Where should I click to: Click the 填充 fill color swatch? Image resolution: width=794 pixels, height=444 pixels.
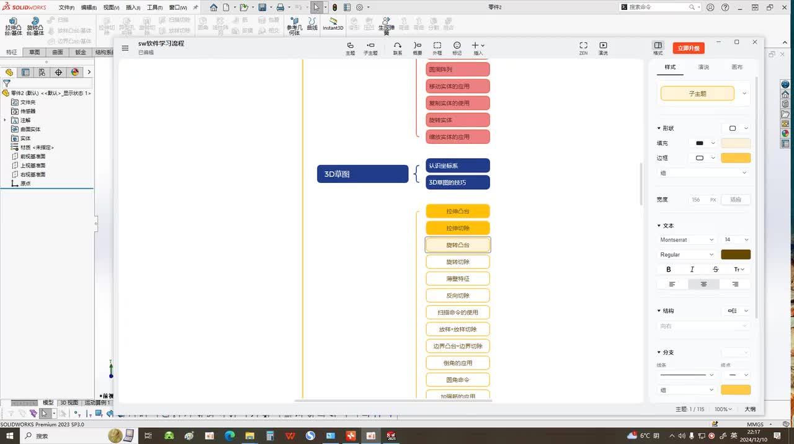[736, 143]
